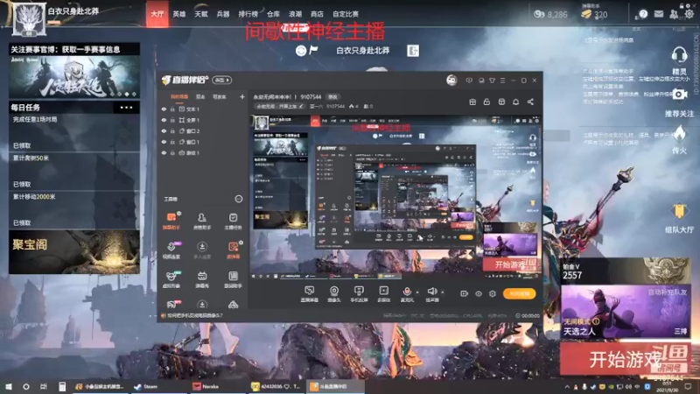Open the game mail envelope icon
700x394 pixels.
pos(659,14)
